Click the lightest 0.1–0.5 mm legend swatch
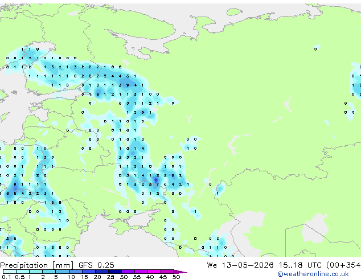 pos(10,272)
